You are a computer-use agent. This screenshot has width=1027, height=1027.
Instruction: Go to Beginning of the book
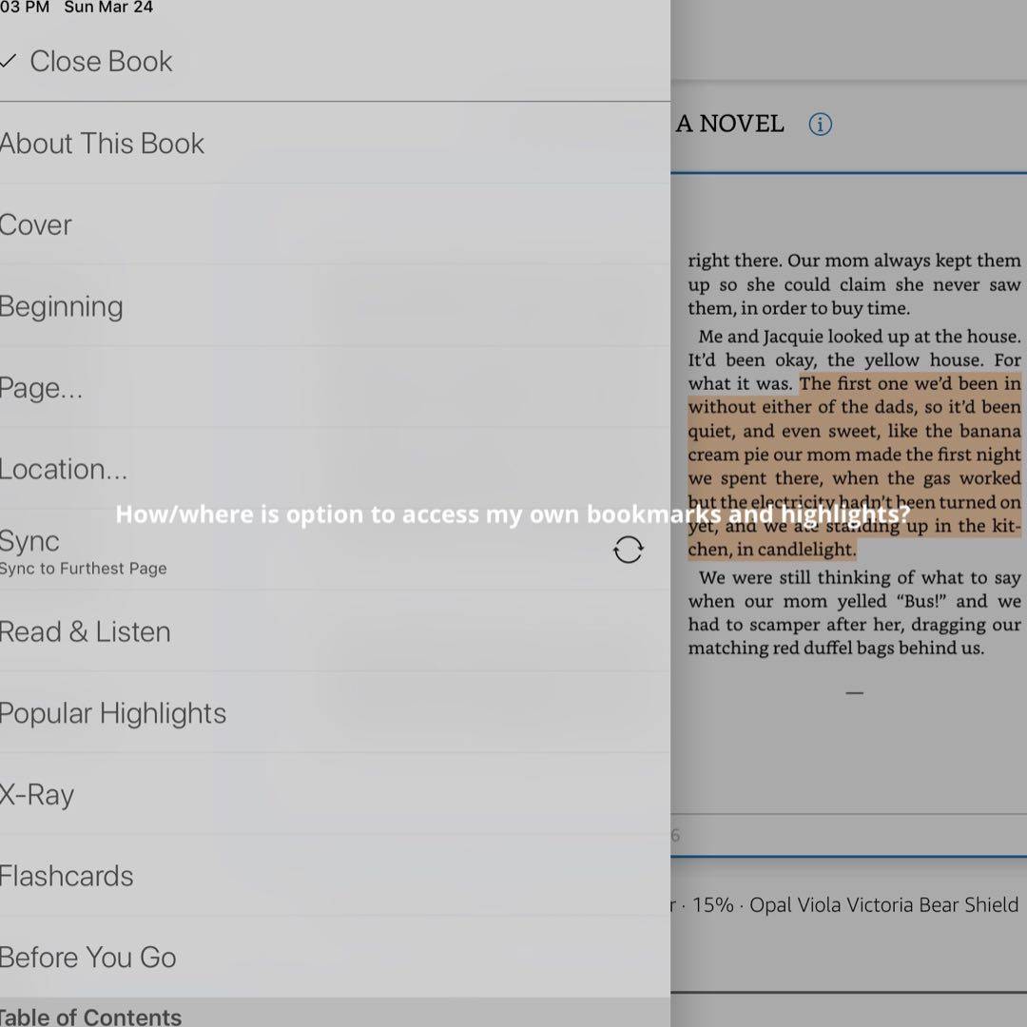tap(62, 306)
